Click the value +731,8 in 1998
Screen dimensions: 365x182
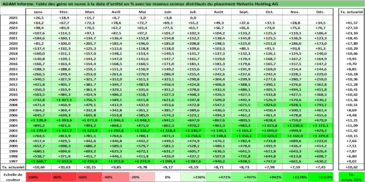pyautogui.click(x=243, y=156)
